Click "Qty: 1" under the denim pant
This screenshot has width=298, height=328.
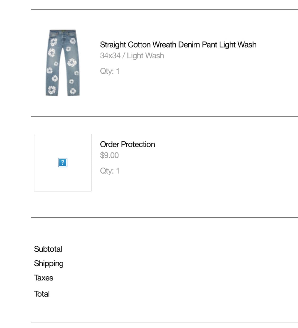tap(110, 71)
